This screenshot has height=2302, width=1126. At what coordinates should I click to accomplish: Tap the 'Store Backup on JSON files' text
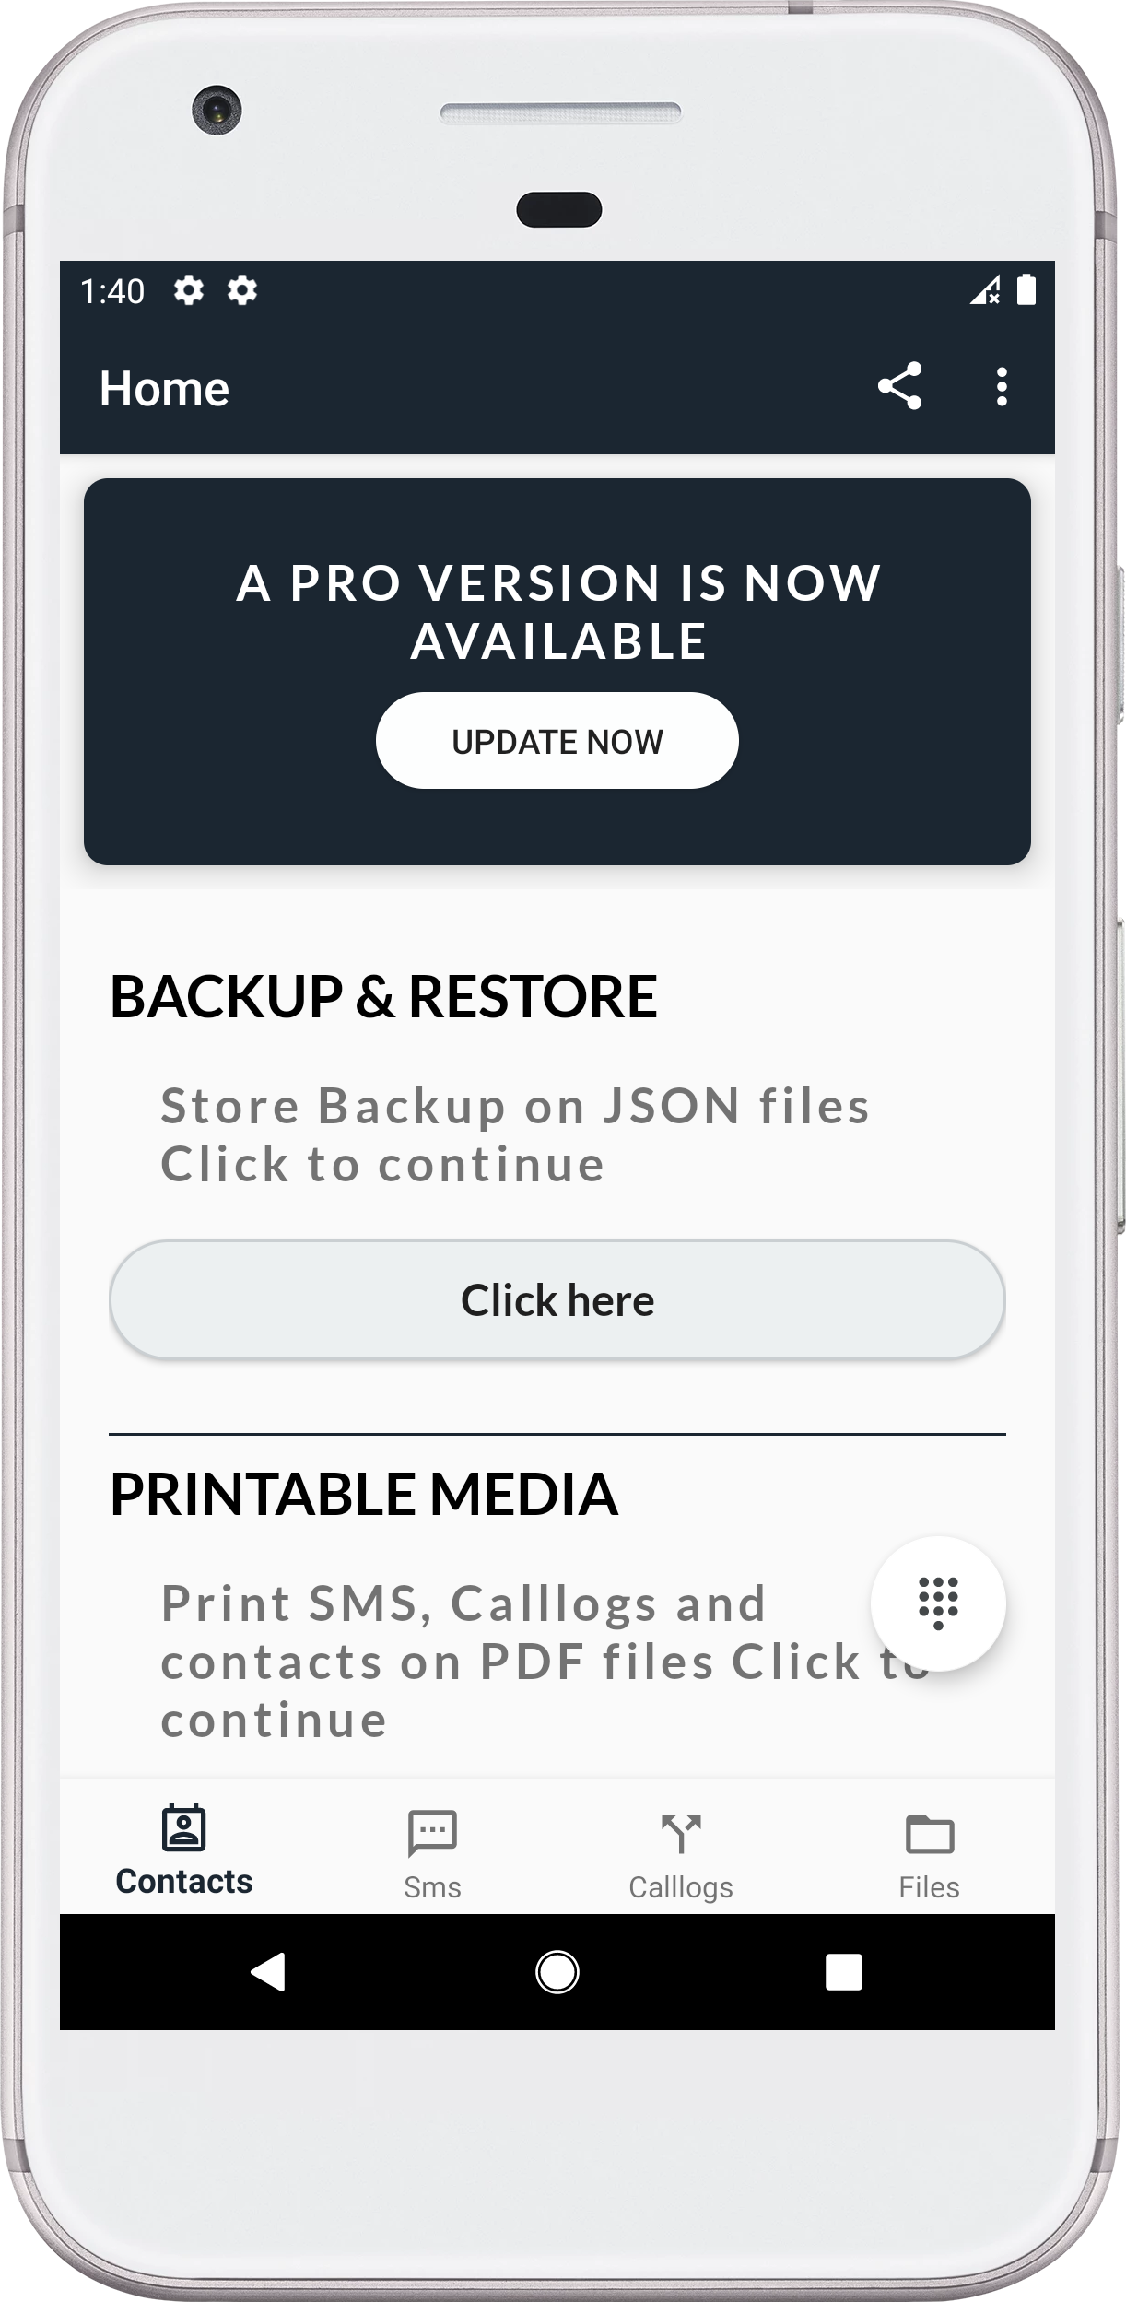[x=515, y=1106]
